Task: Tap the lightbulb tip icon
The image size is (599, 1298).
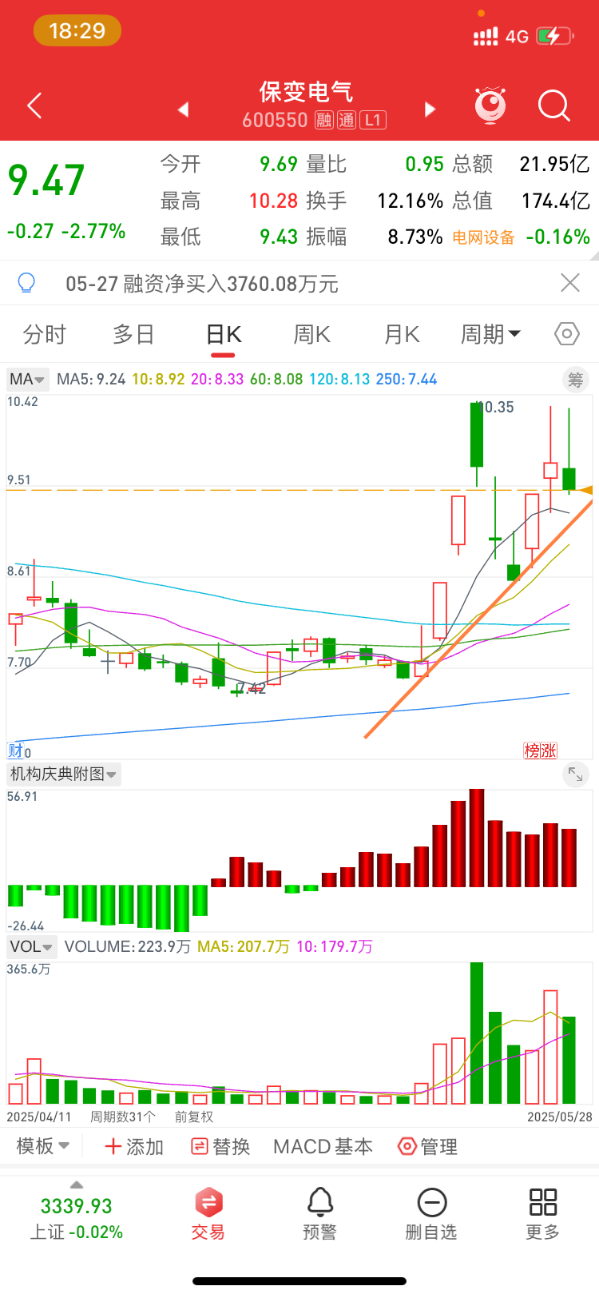Action: click(26, 283)
